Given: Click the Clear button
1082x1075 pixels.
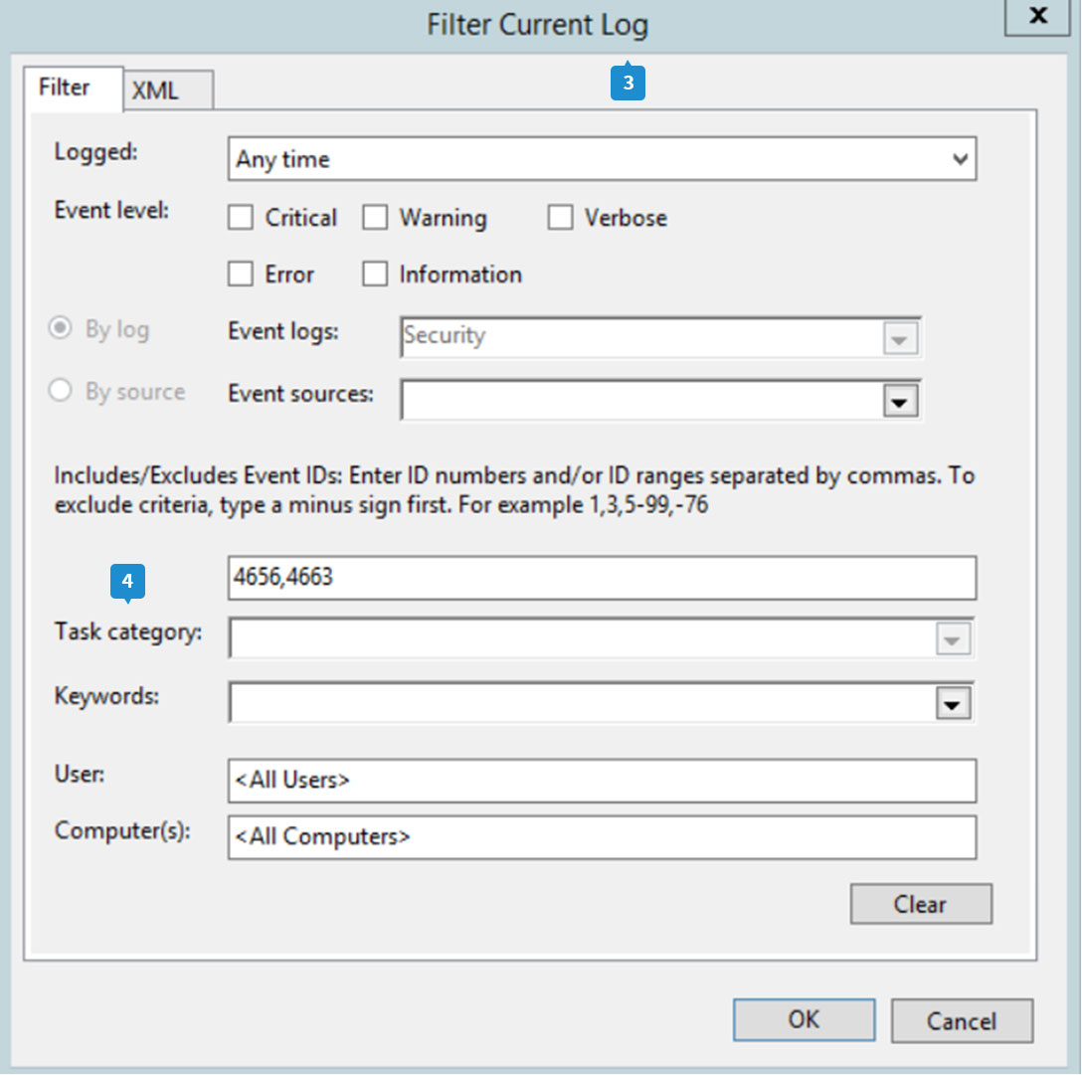Looking at the screenshot, I should click(921, 904).
